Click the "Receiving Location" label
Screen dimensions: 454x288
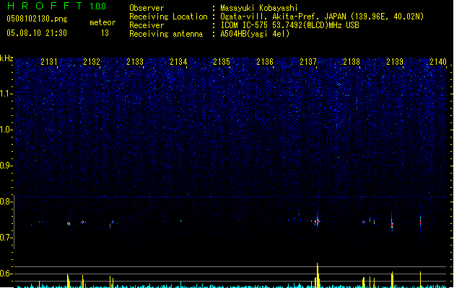[x=168, y=17]
